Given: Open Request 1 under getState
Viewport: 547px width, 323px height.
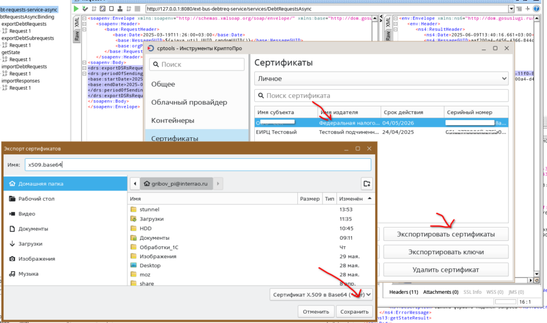Looking at the screenshot, I should [x=20, y=59].
